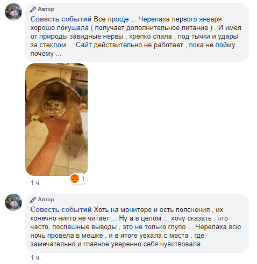Image resolution: width=257 pixels, height=264 pixels.
Task: Open the profile avatar beside the first comment
Action: pyautogui.click(x=13, y=12)
